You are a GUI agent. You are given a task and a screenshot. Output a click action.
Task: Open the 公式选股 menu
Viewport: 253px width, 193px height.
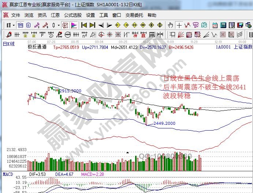73,15
